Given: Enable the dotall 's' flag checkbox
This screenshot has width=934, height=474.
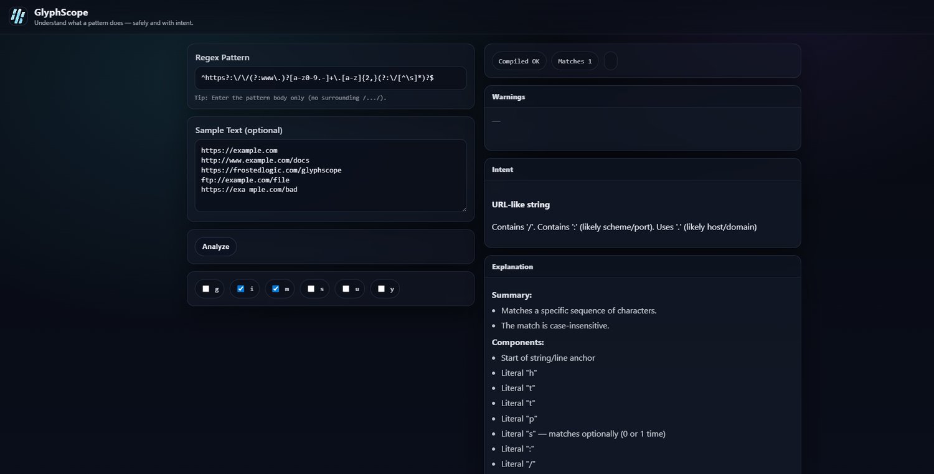Looking at the screenshot, I should point(311,289).
